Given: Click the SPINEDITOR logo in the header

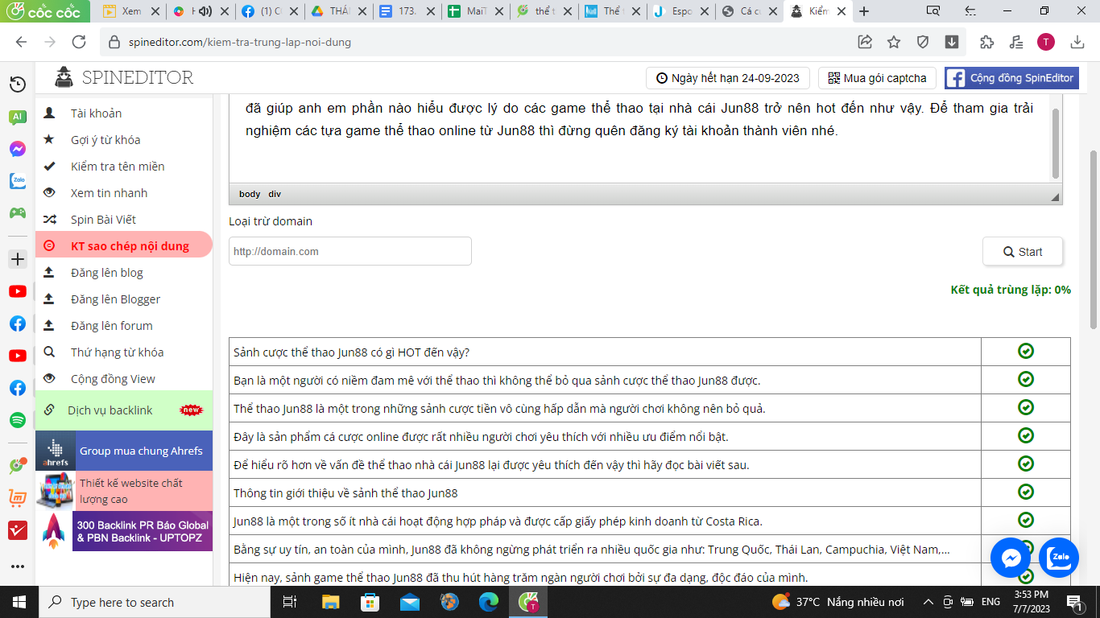Looking at the screenshot, I should coord(124,77).
